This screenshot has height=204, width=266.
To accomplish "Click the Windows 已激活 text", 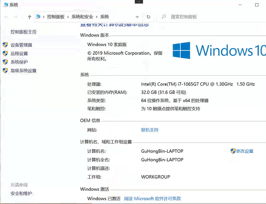I will pos(104,199).
